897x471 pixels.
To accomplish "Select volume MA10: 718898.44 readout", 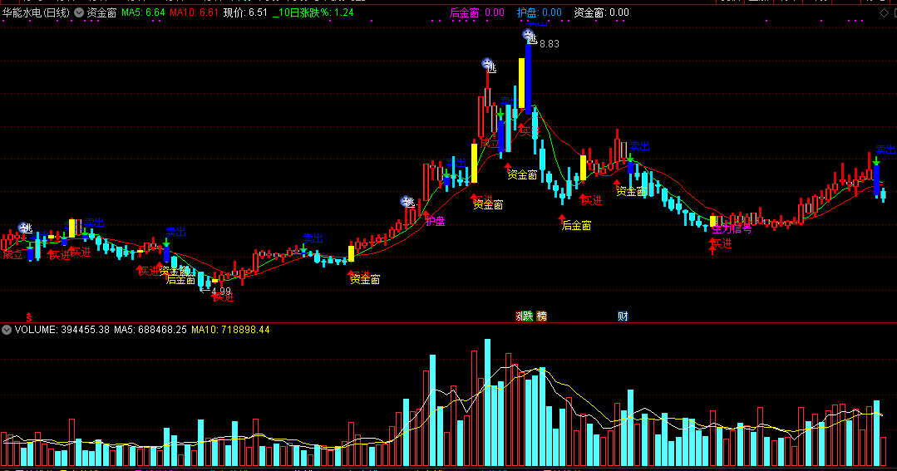I will tap(230, 330).
